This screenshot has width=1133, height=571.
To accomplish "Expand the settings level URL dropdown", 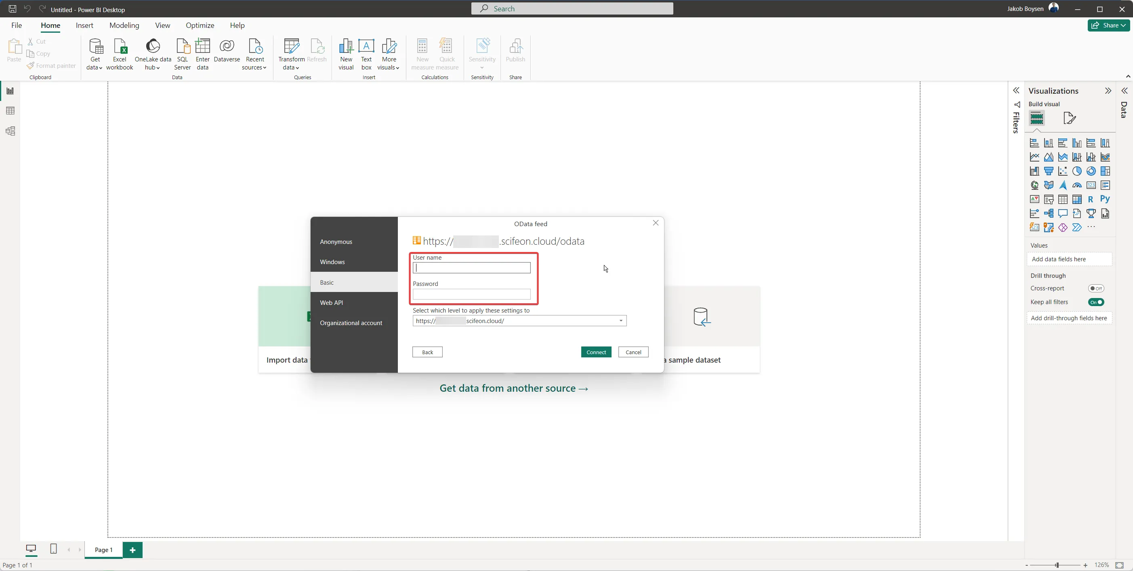I will [620, 321].
